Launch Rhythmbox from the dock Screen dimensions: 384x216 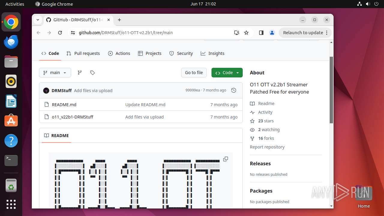[11, 81]
